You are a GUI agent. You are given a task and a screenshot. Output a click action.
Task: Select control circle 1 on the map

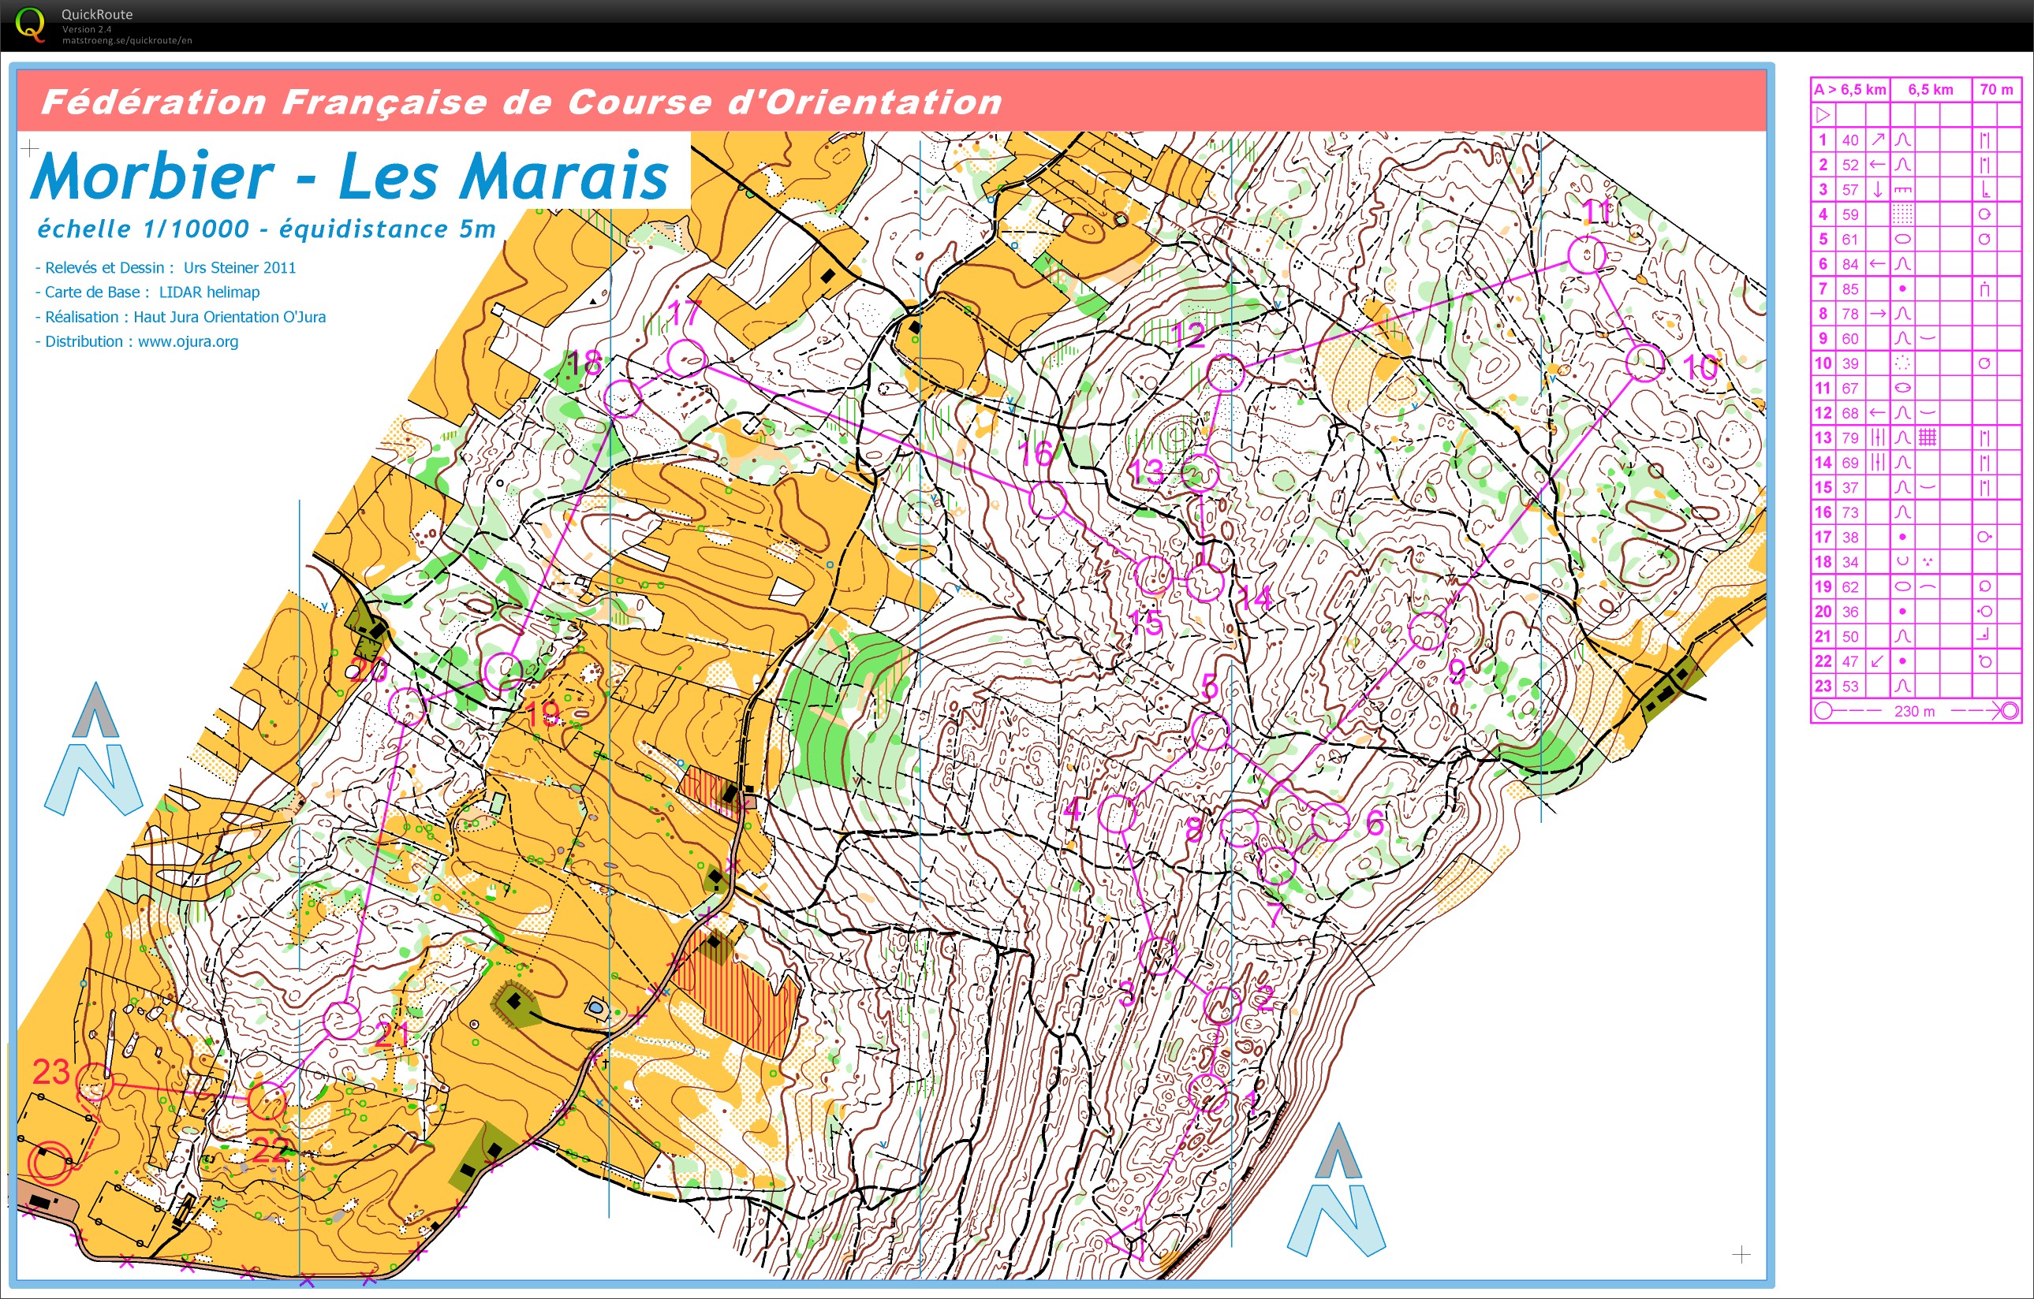click(x=1207, y=1092)
